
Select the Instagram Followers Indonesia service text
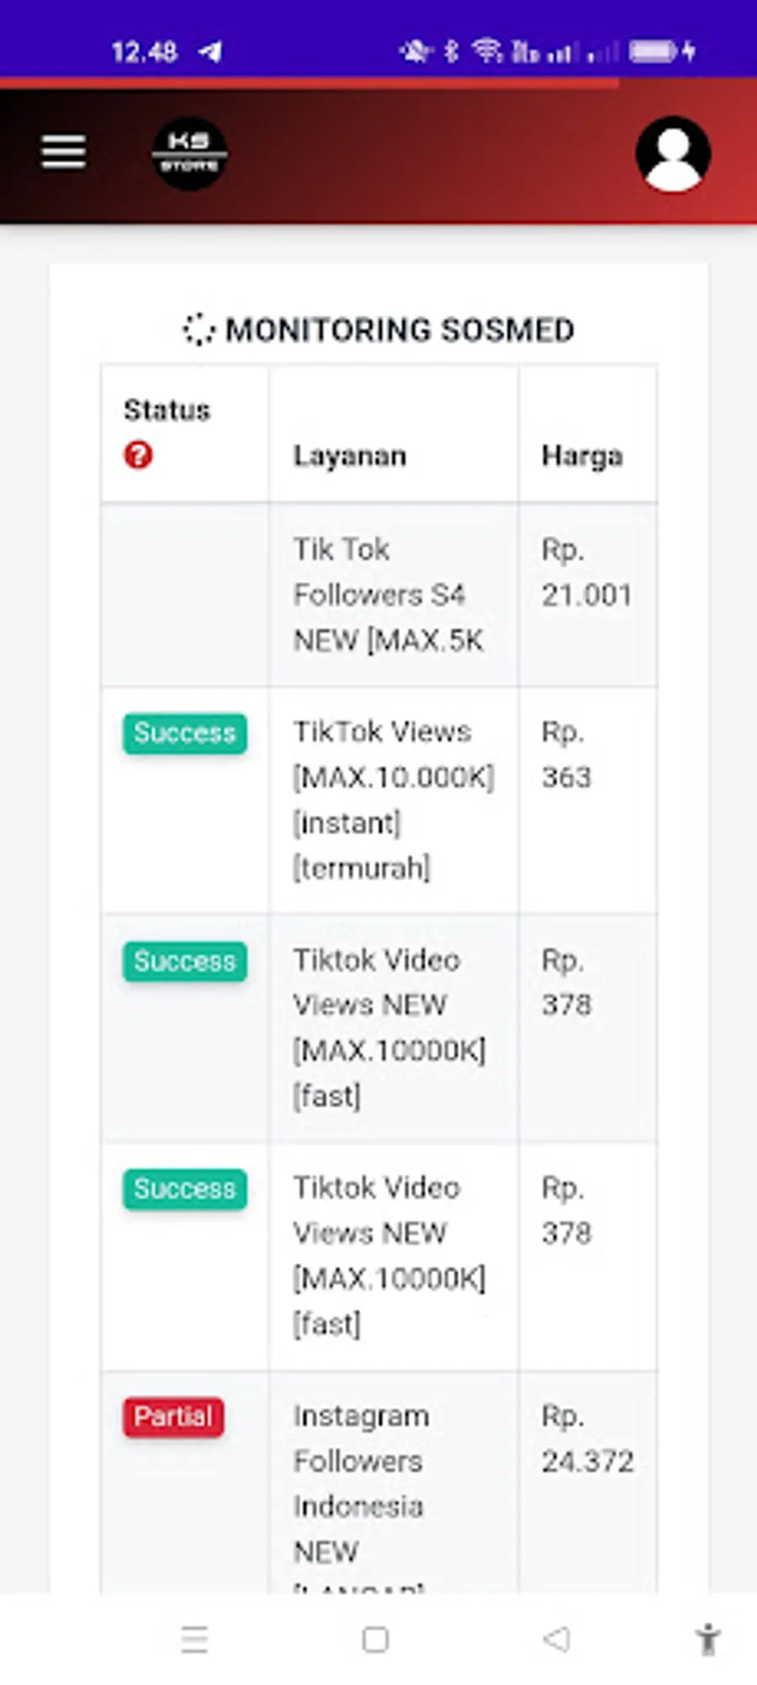point(360,1482)
